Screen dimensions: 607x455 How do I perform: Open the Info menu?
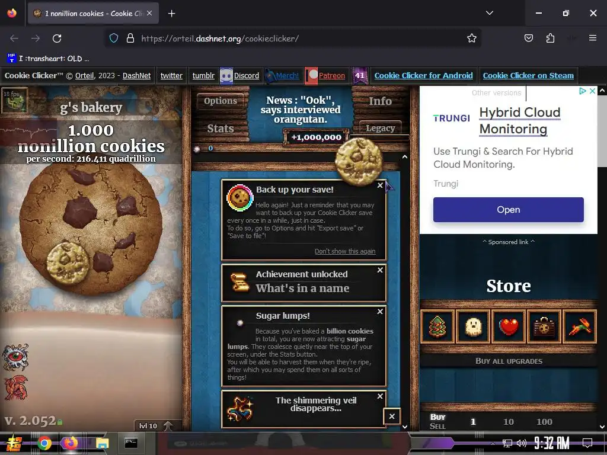point(380,101)
